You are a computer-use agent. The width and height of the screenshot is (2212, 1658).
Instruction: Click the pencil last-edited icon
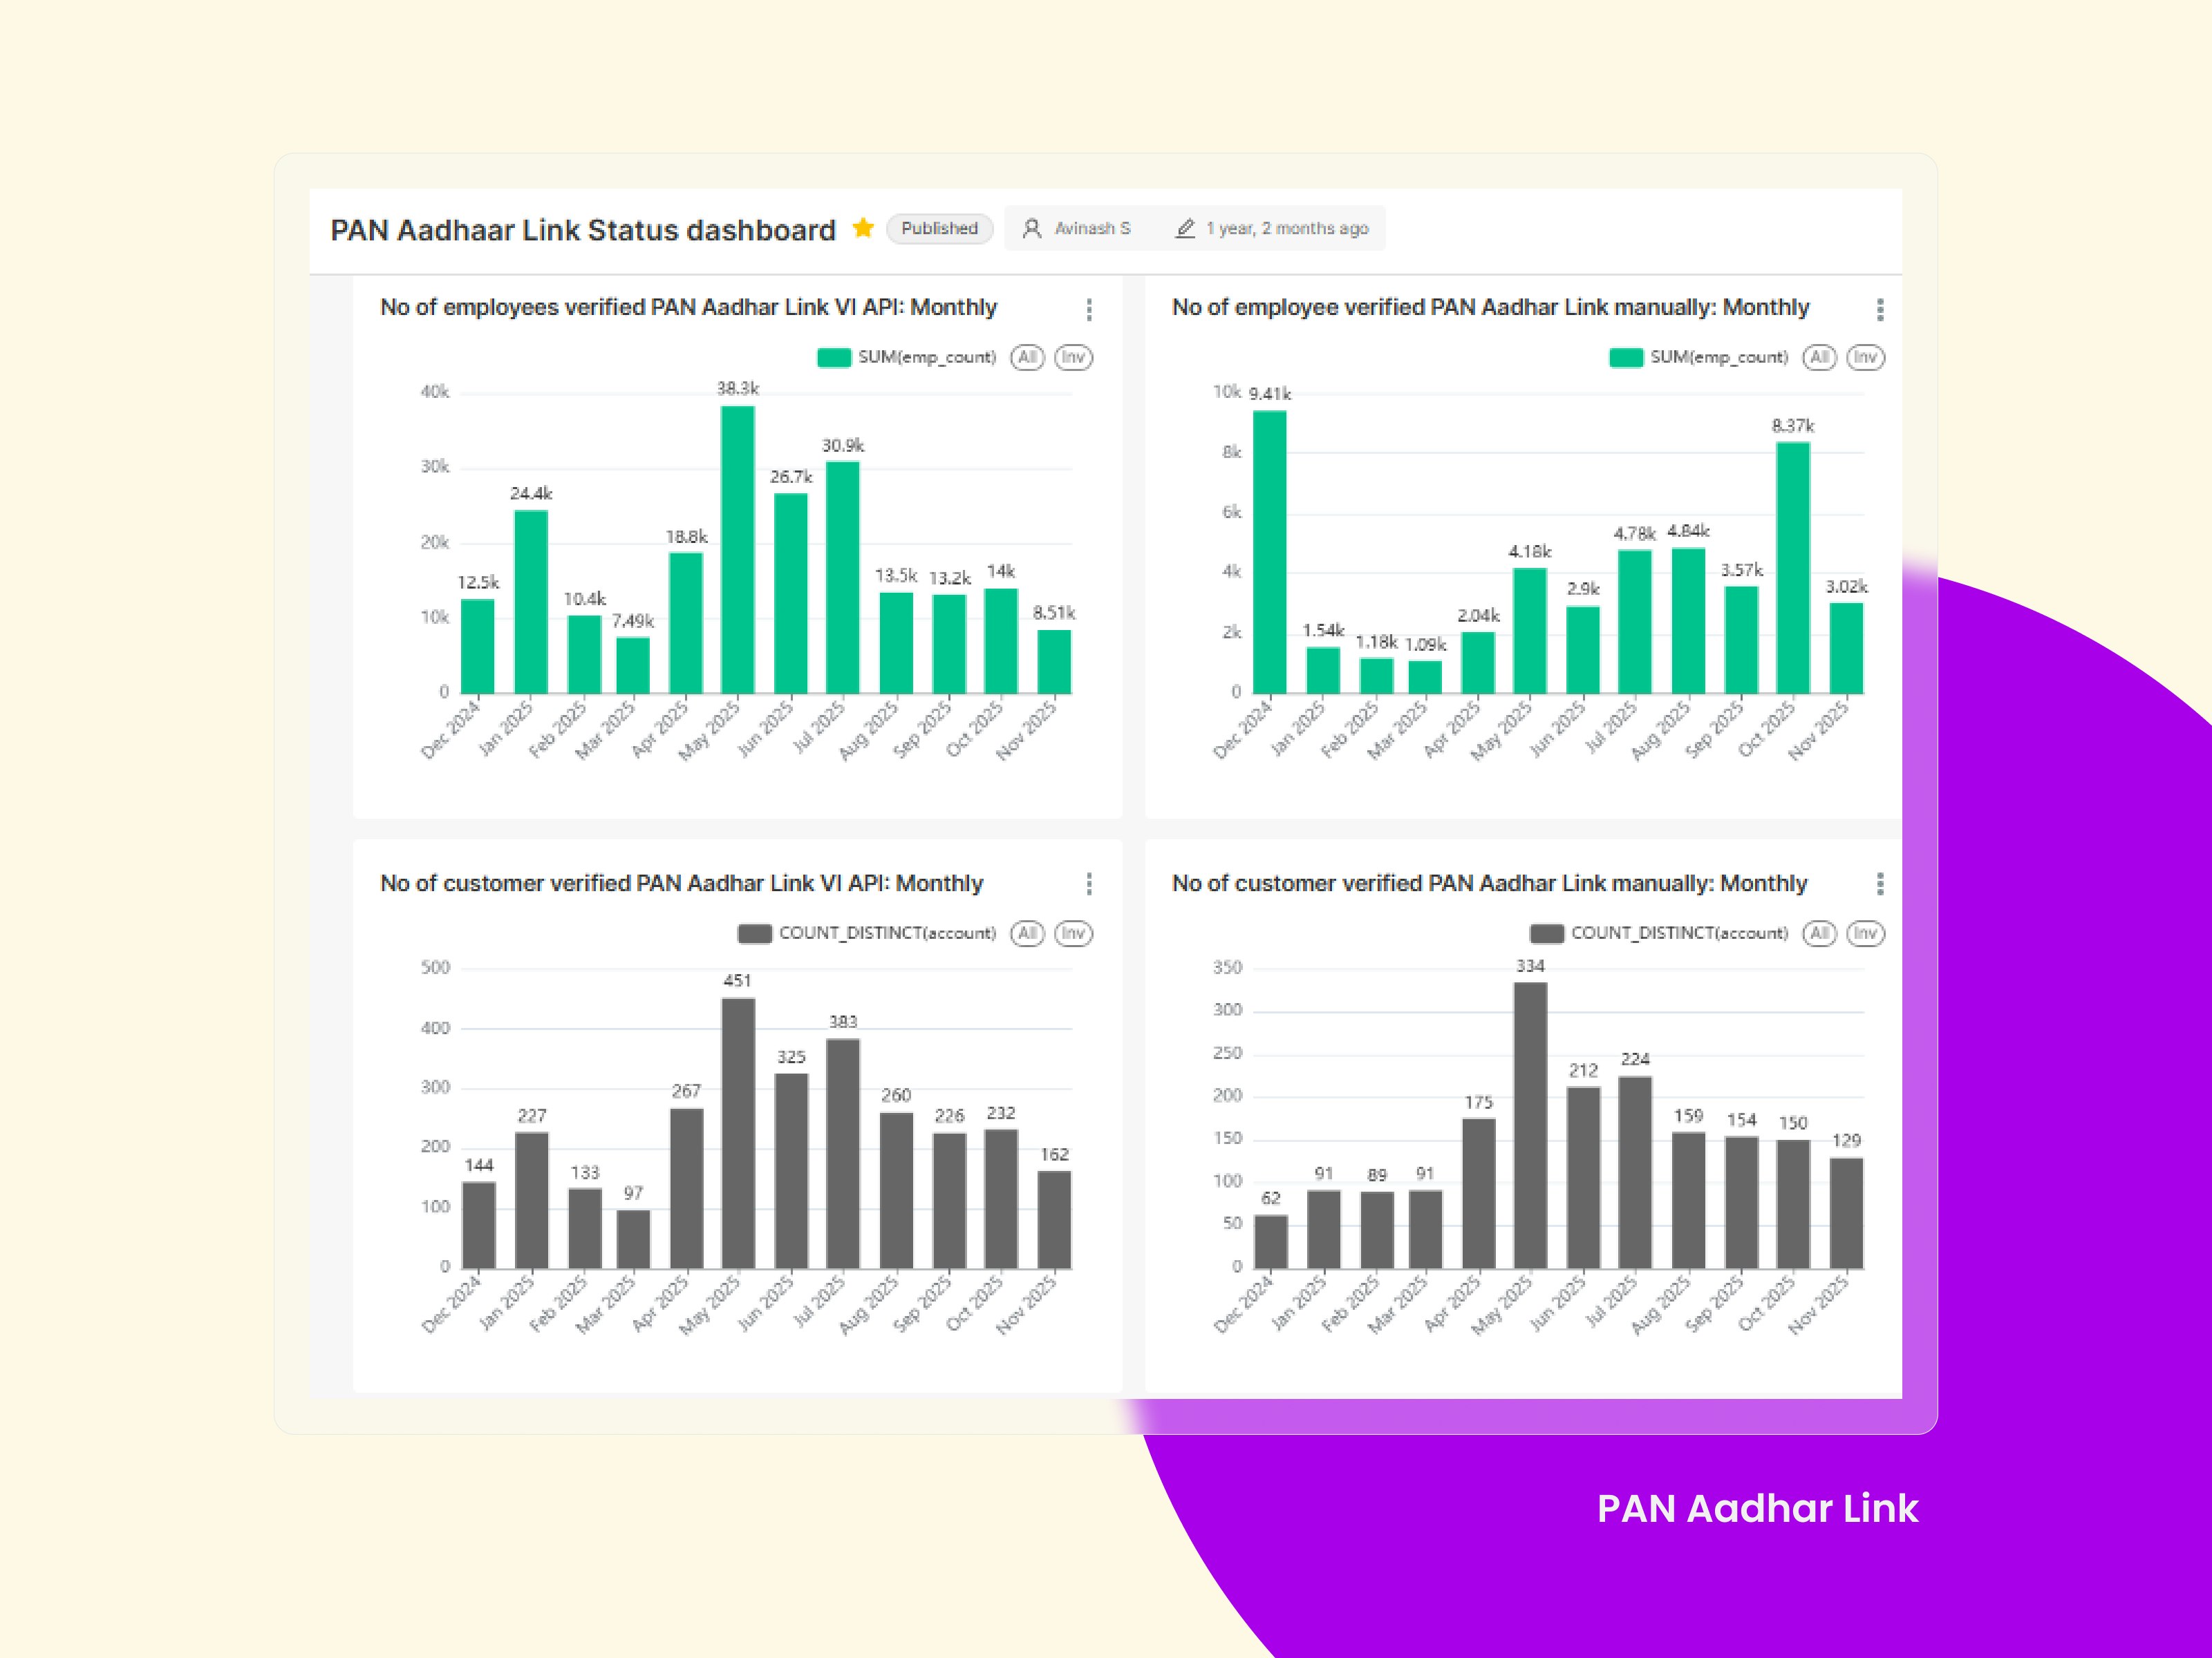click(1185, 229)
